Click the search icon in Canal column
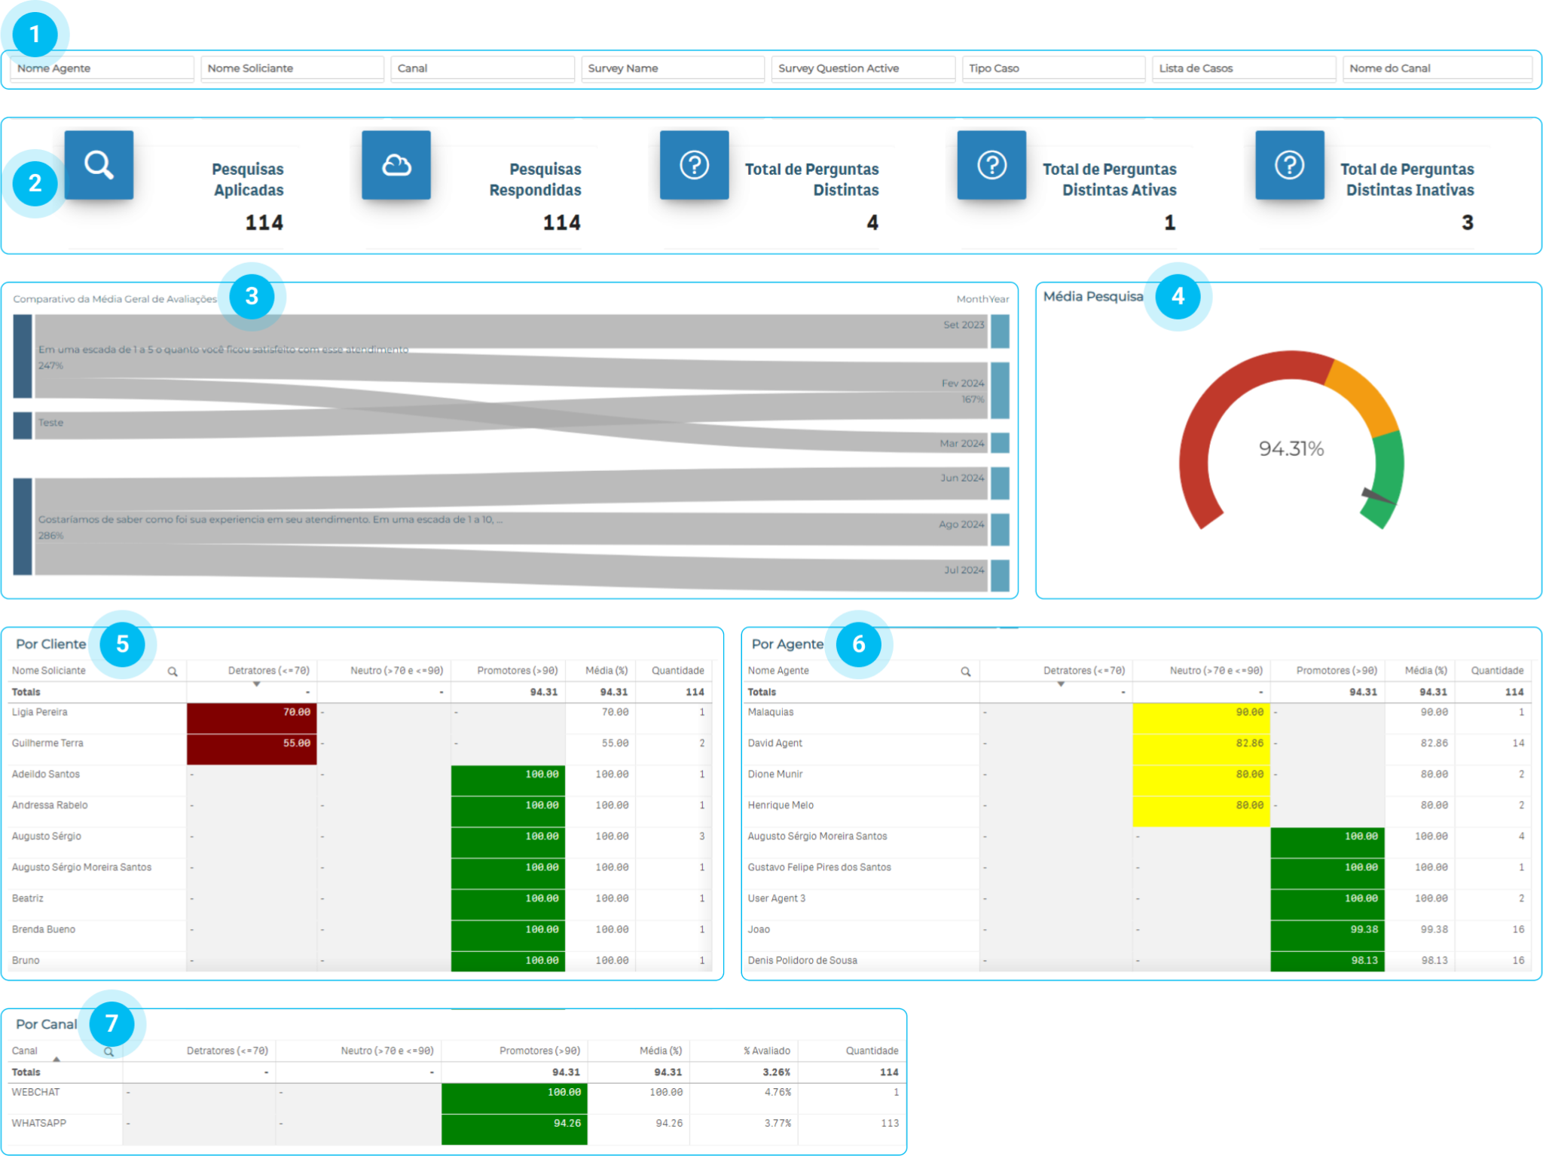 coord(109,1051)
